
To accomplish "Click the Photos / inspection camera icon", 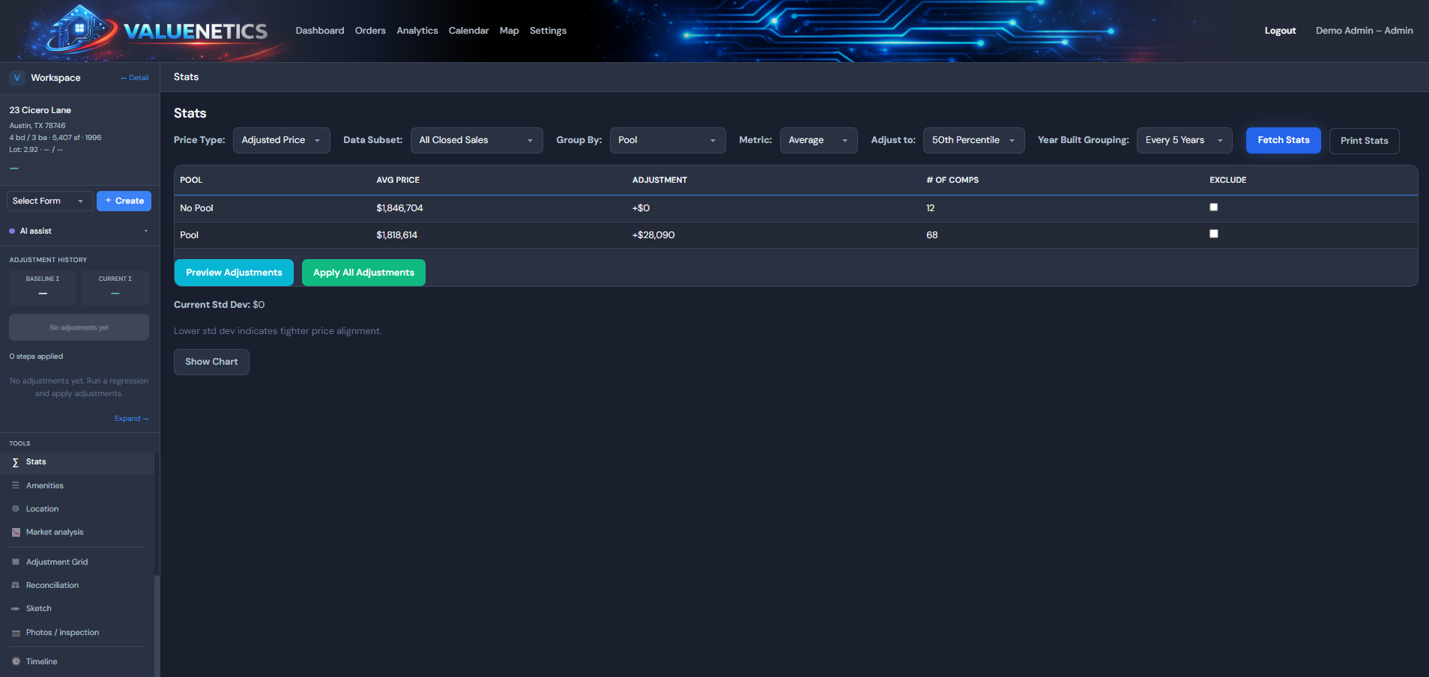I will point(16,633).
